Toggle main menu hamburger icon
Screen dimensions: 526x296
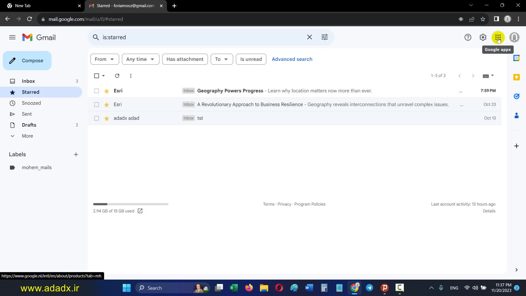pos(12,37)
